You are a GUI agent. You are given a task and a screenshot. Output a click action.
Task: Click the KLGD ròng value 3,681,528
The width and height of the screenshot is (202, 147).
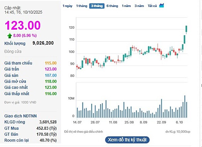tap(48, 122)
